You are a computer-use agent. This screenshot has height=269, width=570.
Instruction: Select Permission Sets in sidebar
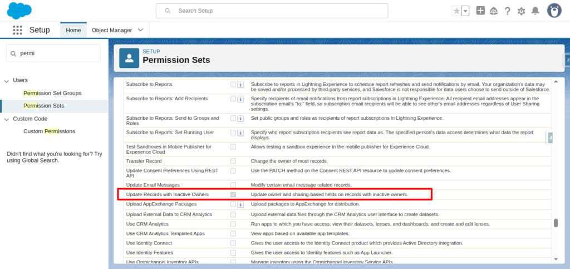44,106
